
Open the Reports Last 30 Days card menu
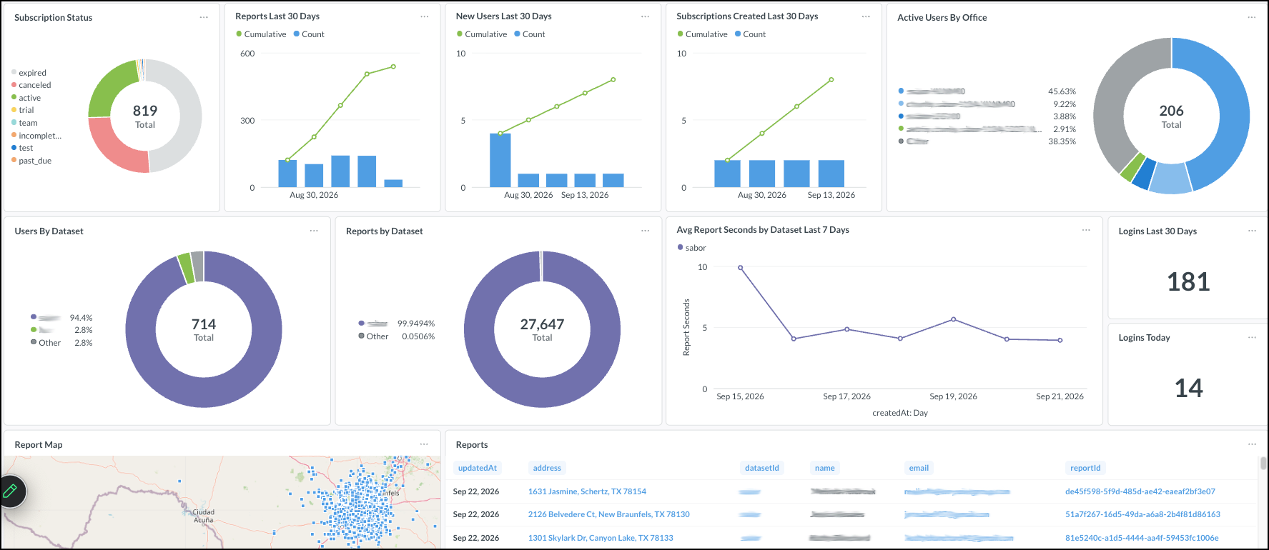(x=425, y=16)
